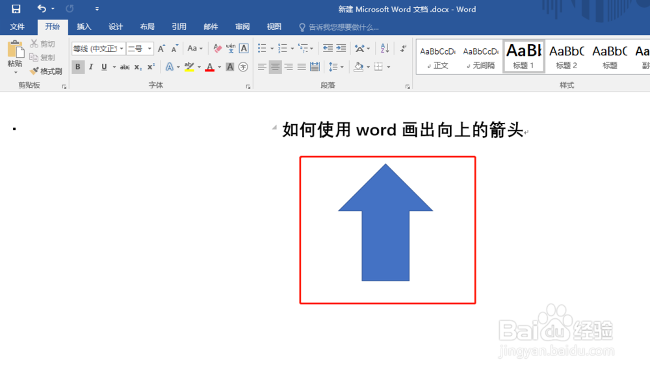Toggle superscript formatting

[x=151, y=67]
